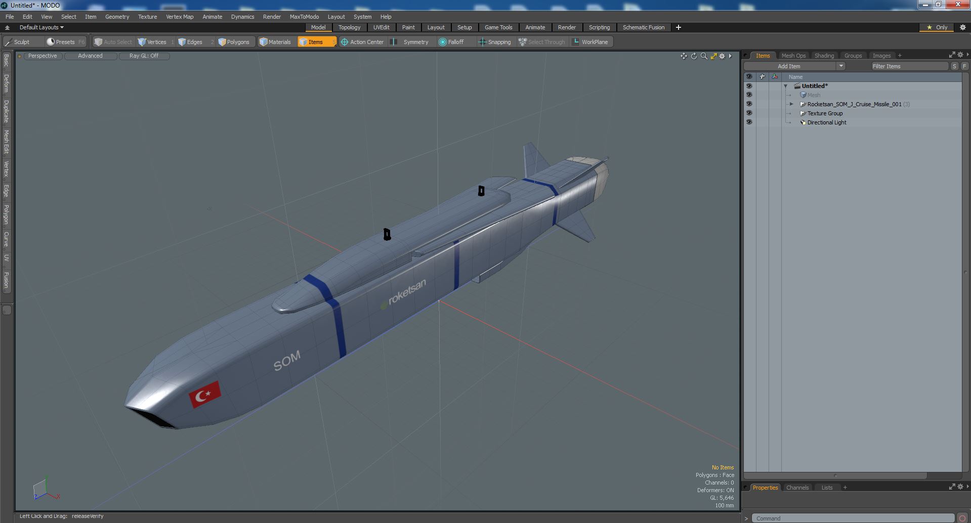Screen dimensions: 971x523
Task: Open the Action Center options
Action: pos(362,42)
